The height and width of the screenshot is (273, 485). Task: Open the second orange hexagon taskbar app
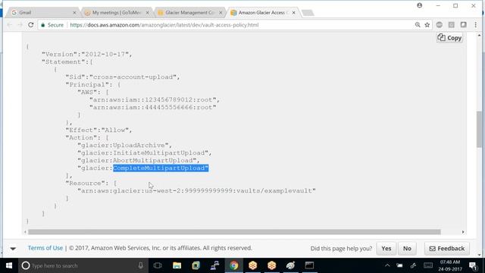[x=271, y=265]
